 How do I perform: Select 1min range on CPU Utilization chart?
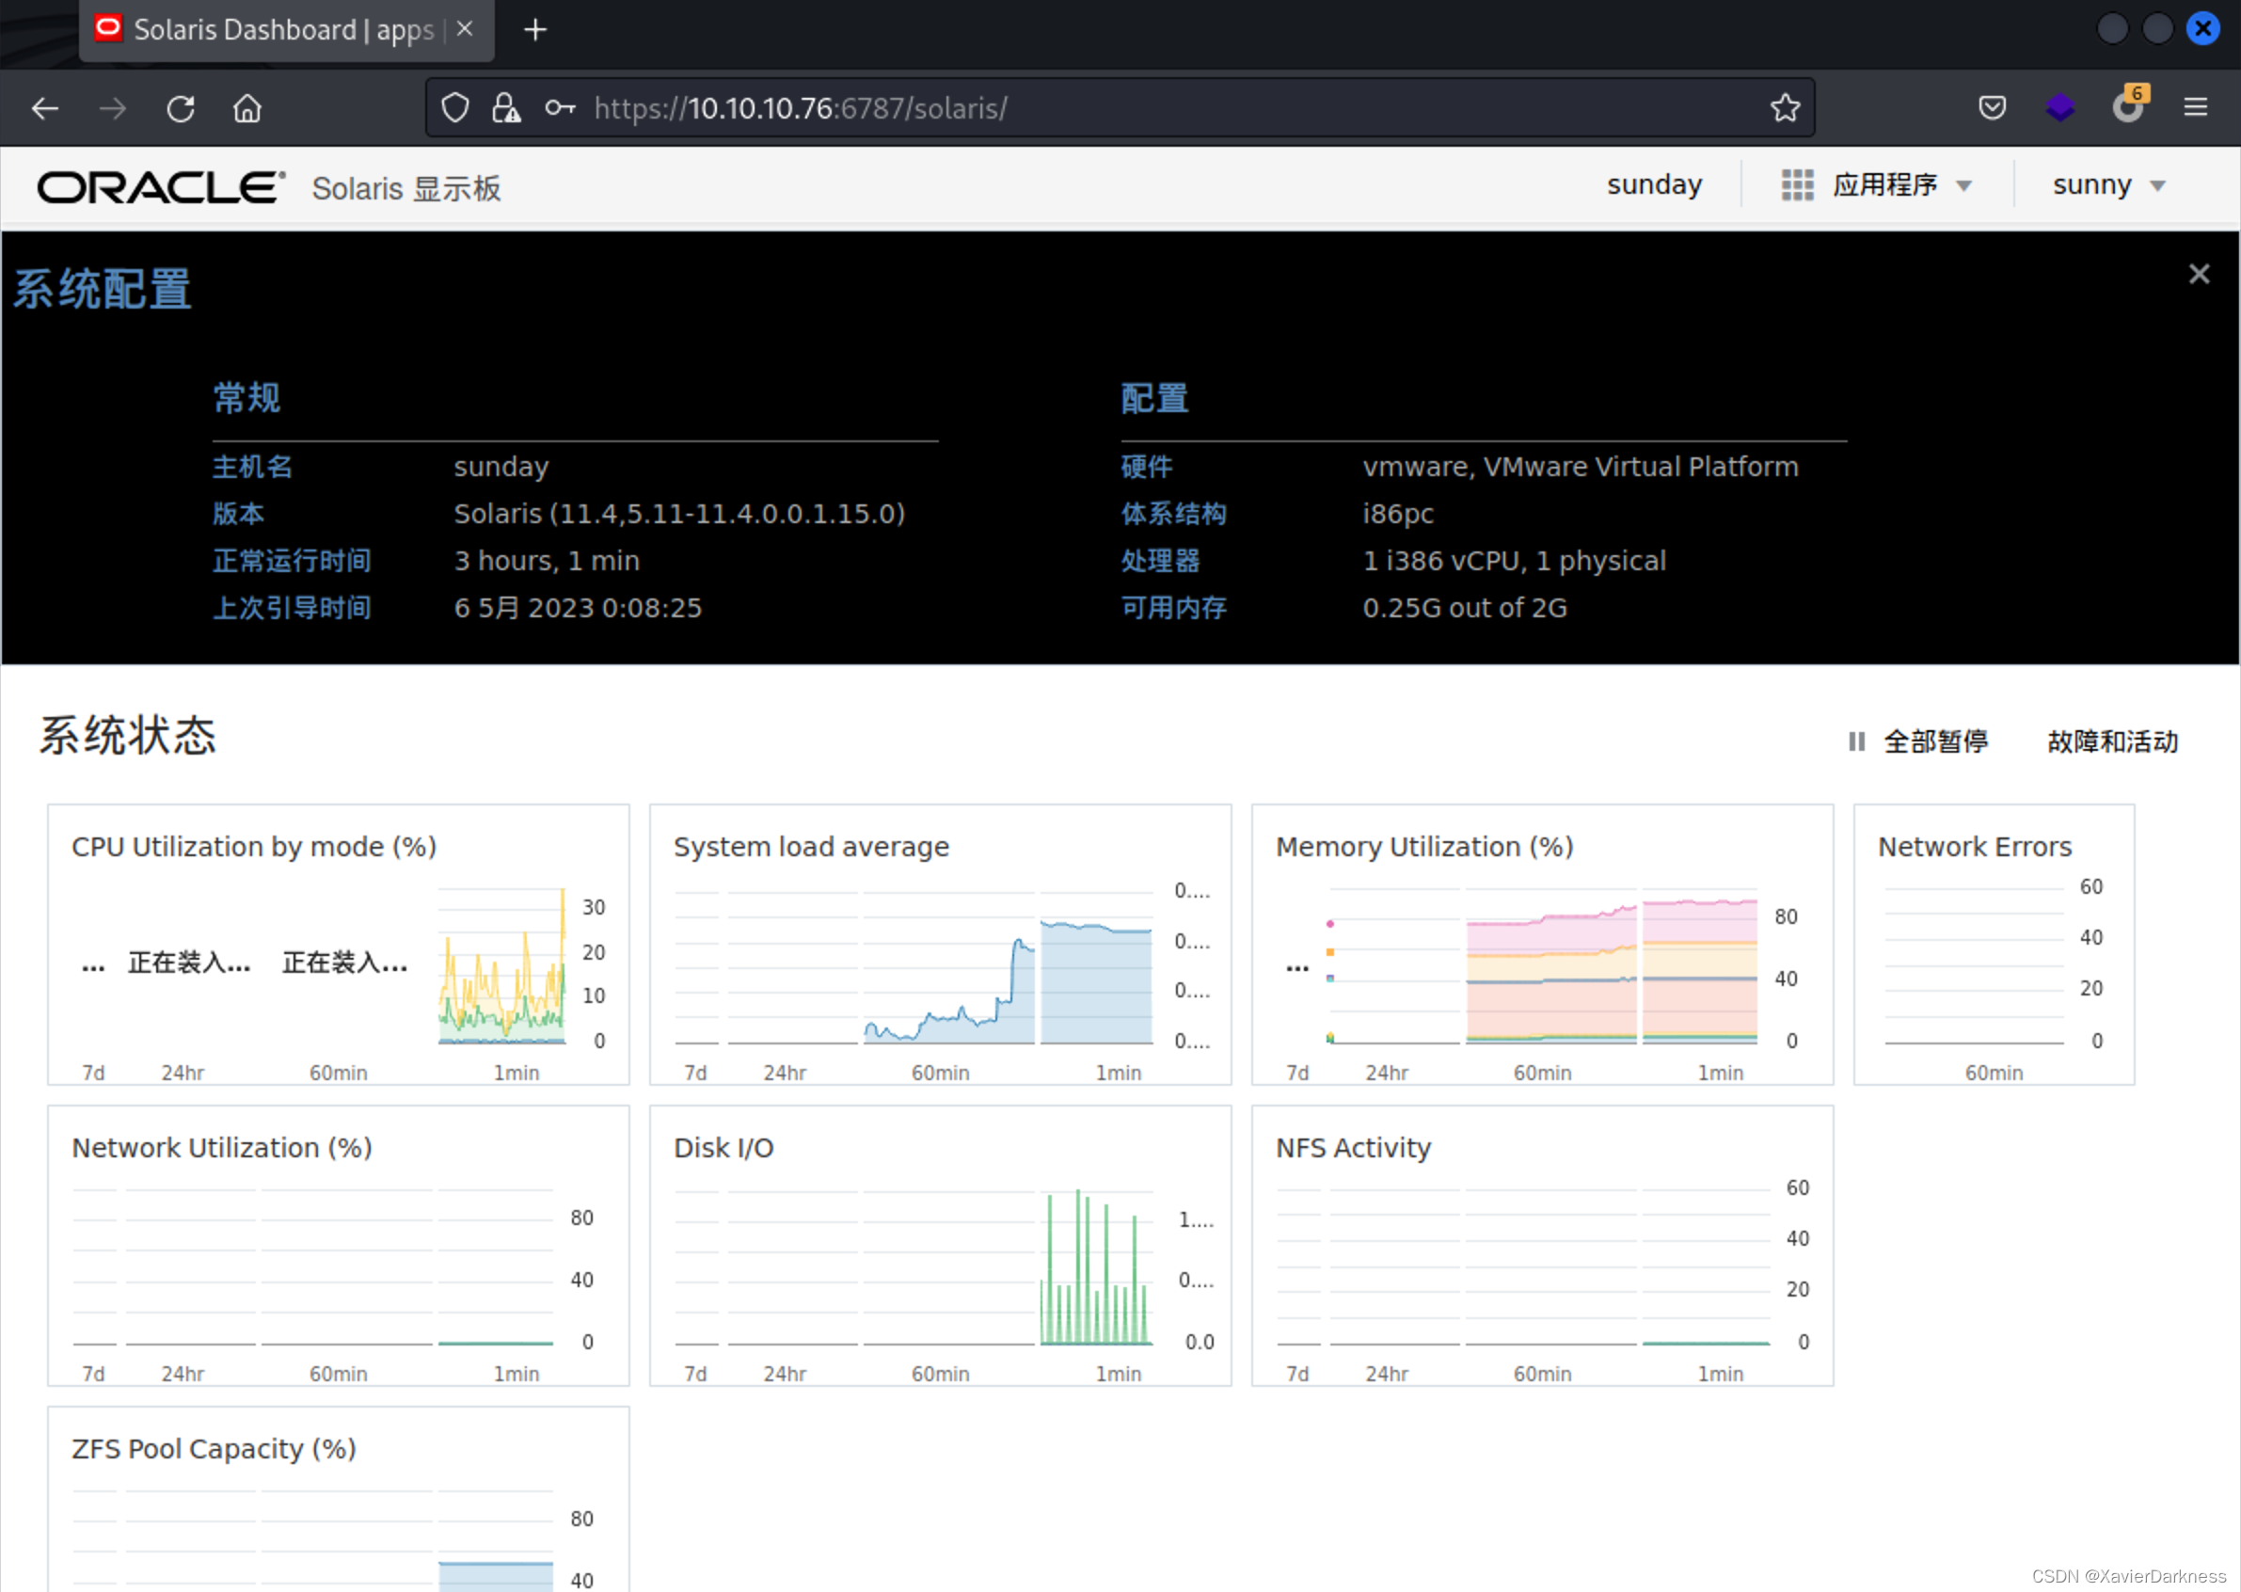point(517,1074)
